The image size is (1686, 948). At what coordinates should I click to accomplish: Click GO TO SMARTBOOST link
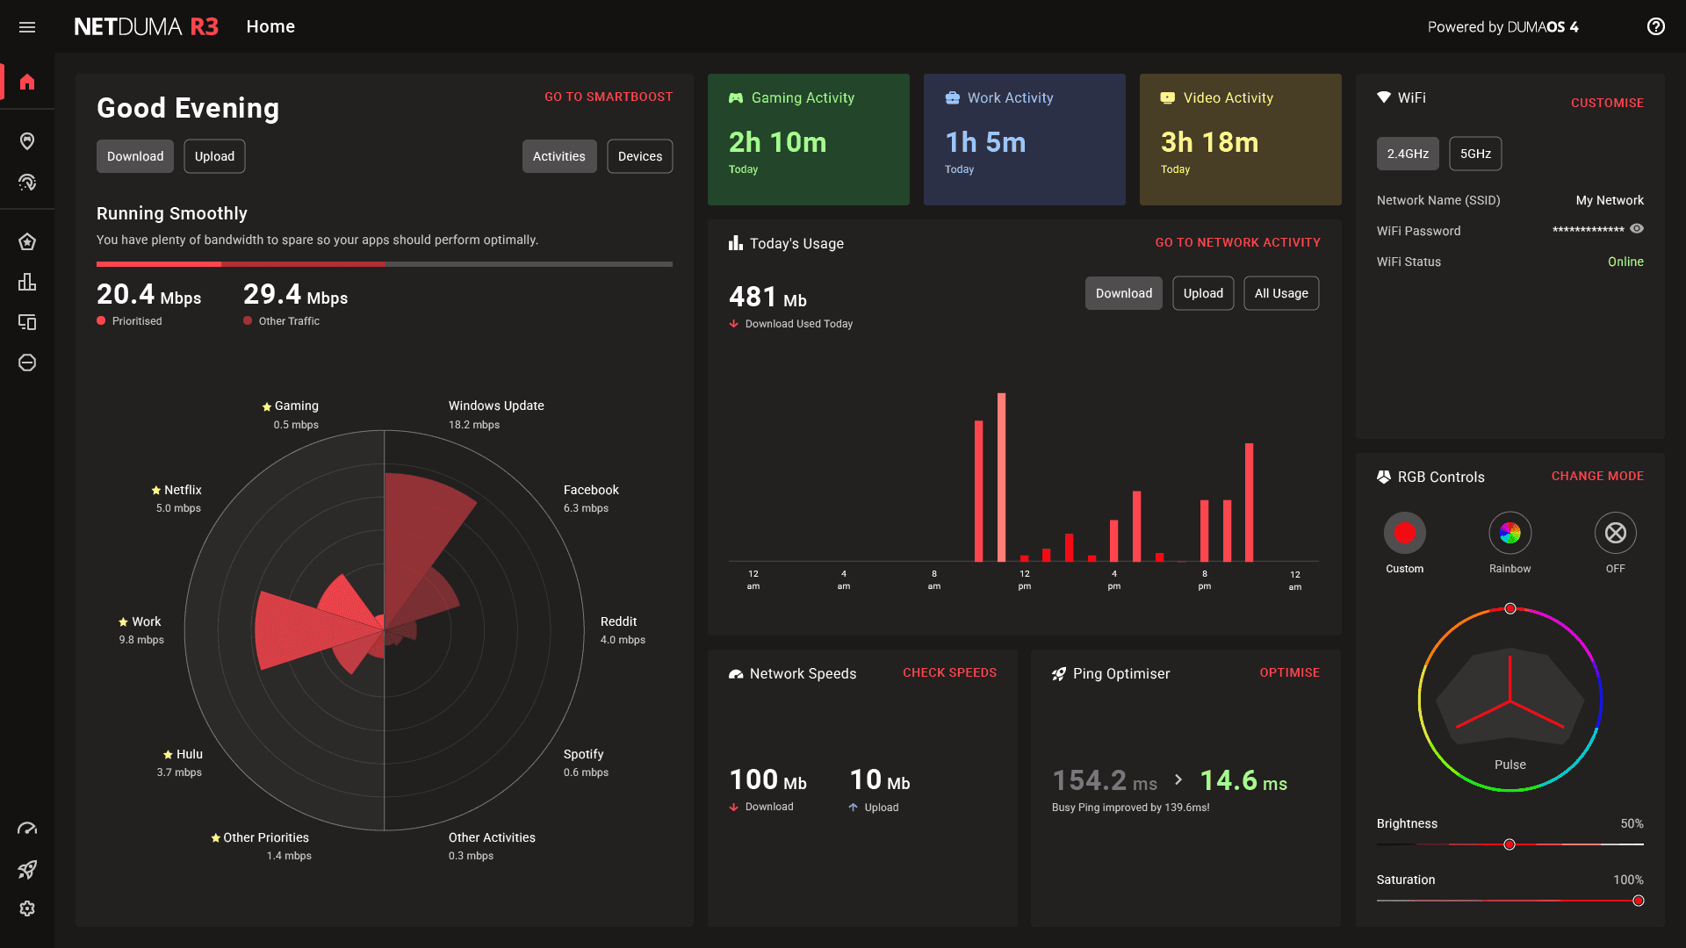[x=608, y=97]
